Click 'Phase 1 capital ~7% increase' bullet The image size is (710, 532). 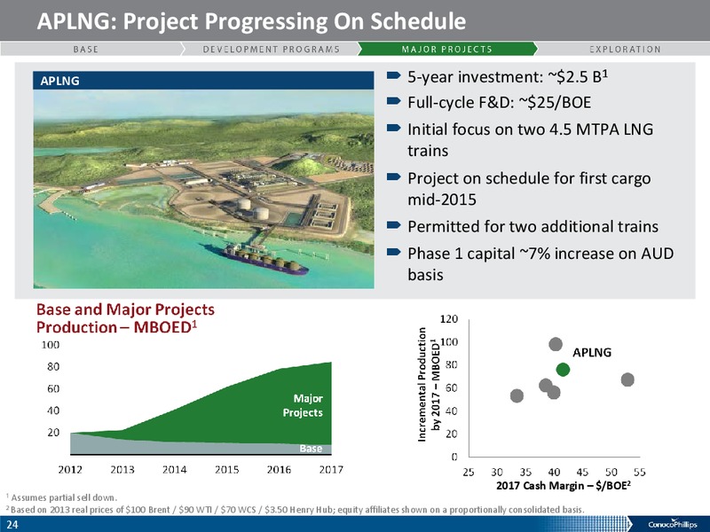pos(540,263)
